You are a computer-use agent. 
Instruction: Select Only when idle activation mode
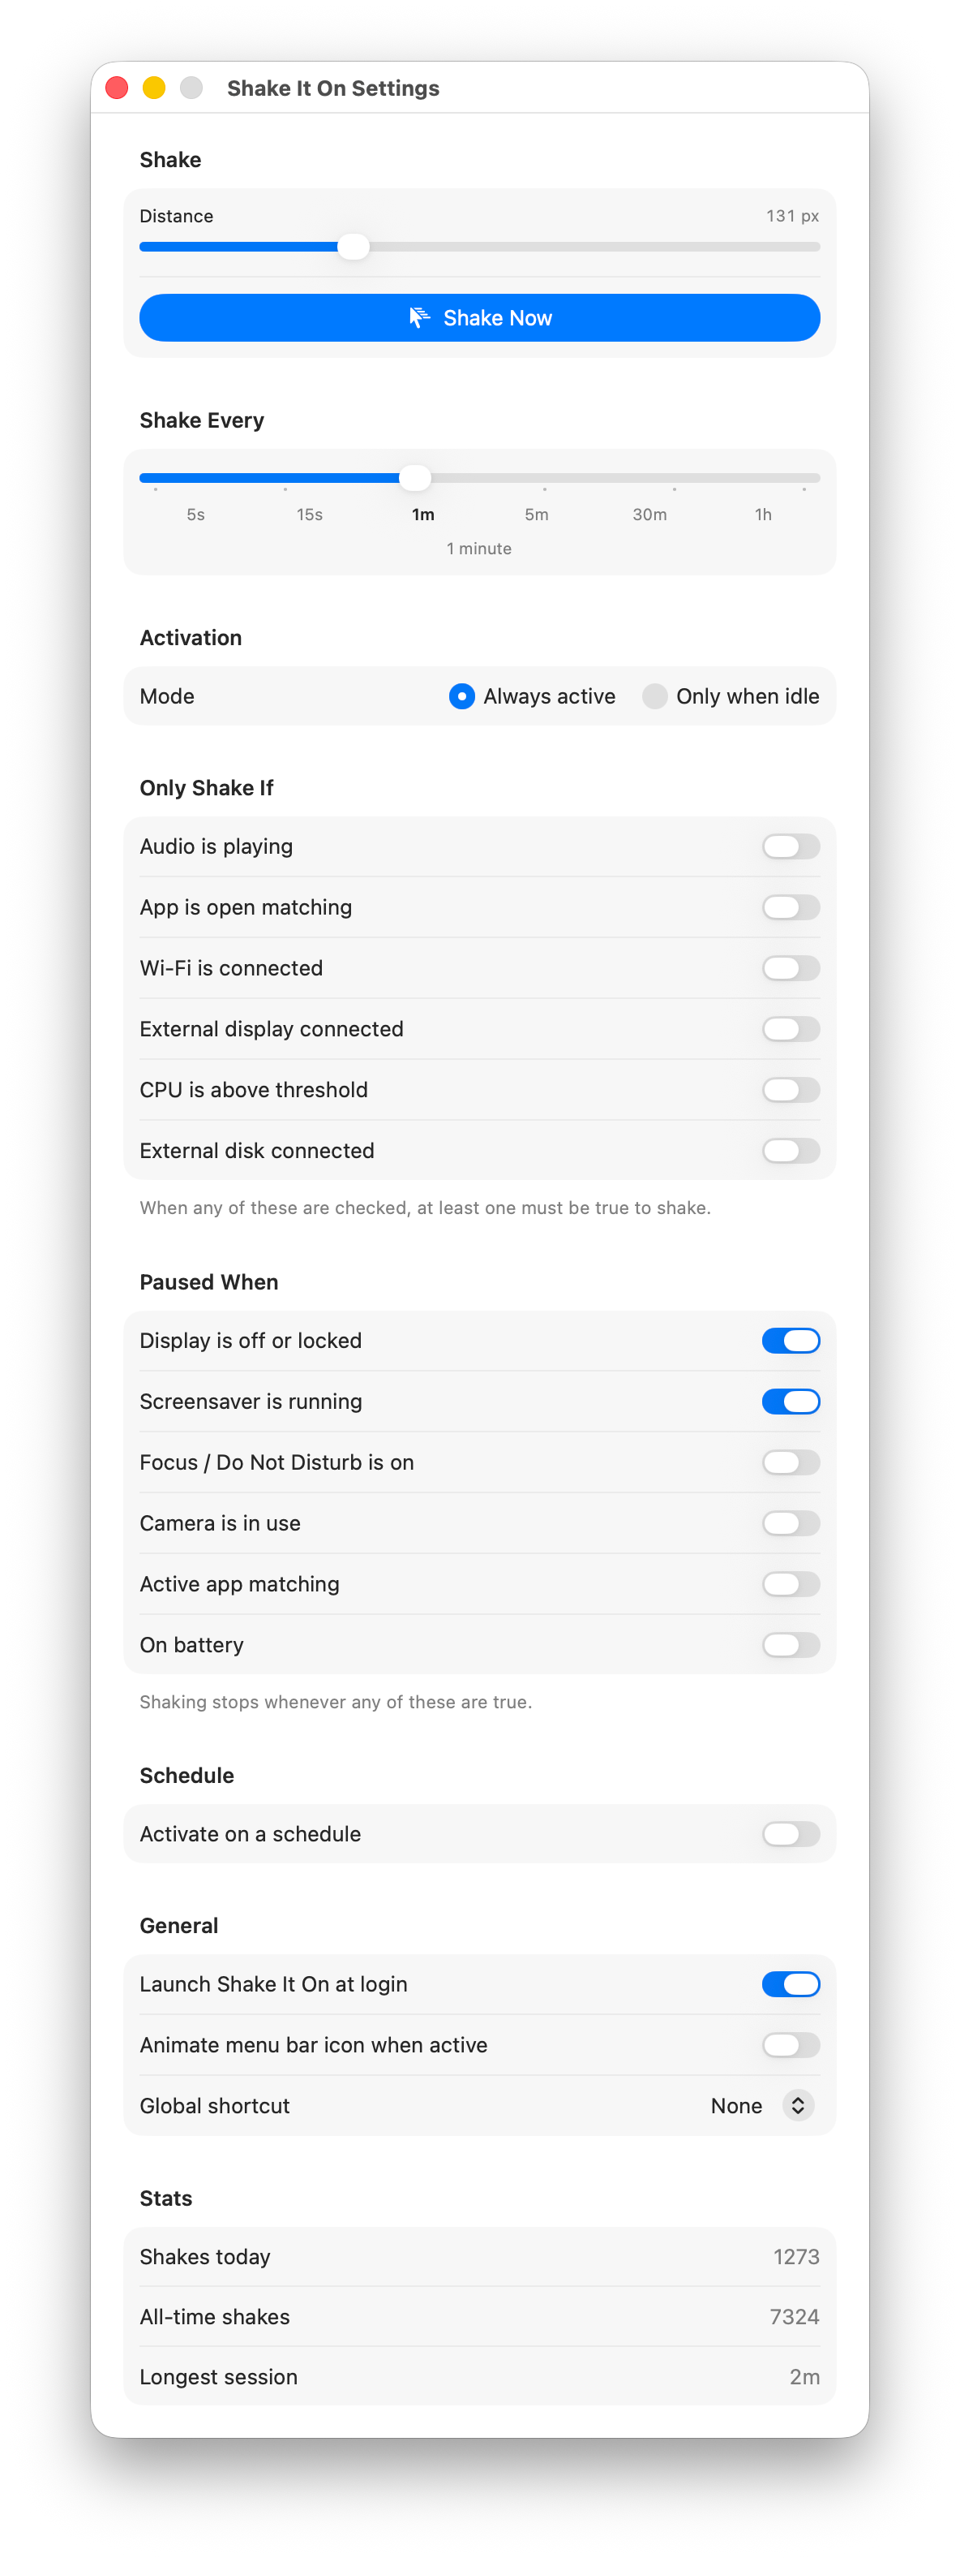(655, 696)
